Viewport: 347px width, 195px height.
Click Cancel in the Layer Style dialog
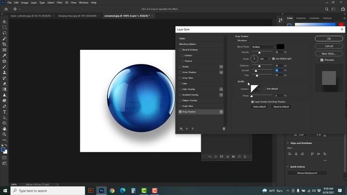pos(329,46)
